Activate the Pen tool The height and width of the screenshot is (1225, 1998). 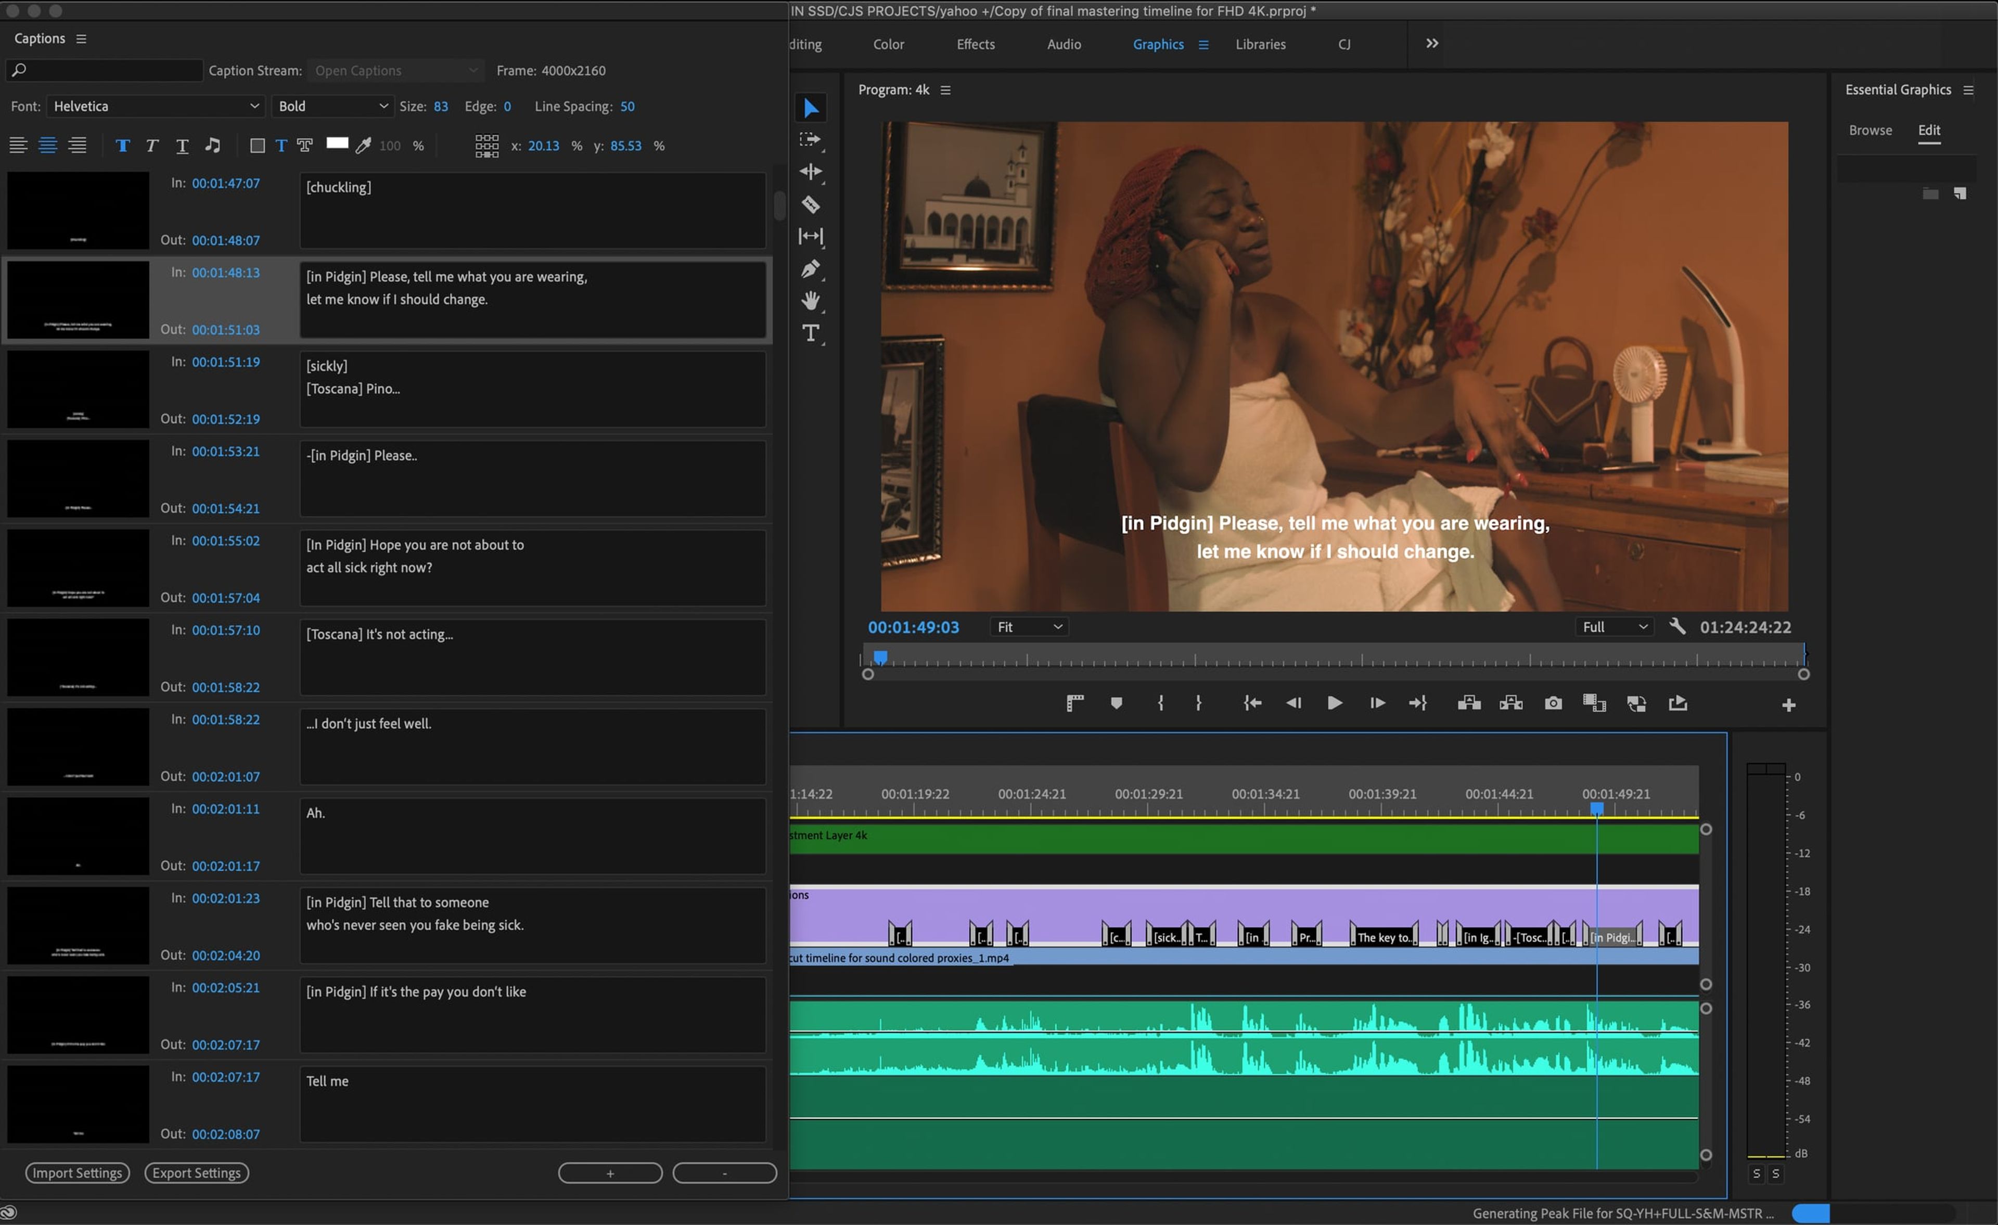tap(810, 268)
